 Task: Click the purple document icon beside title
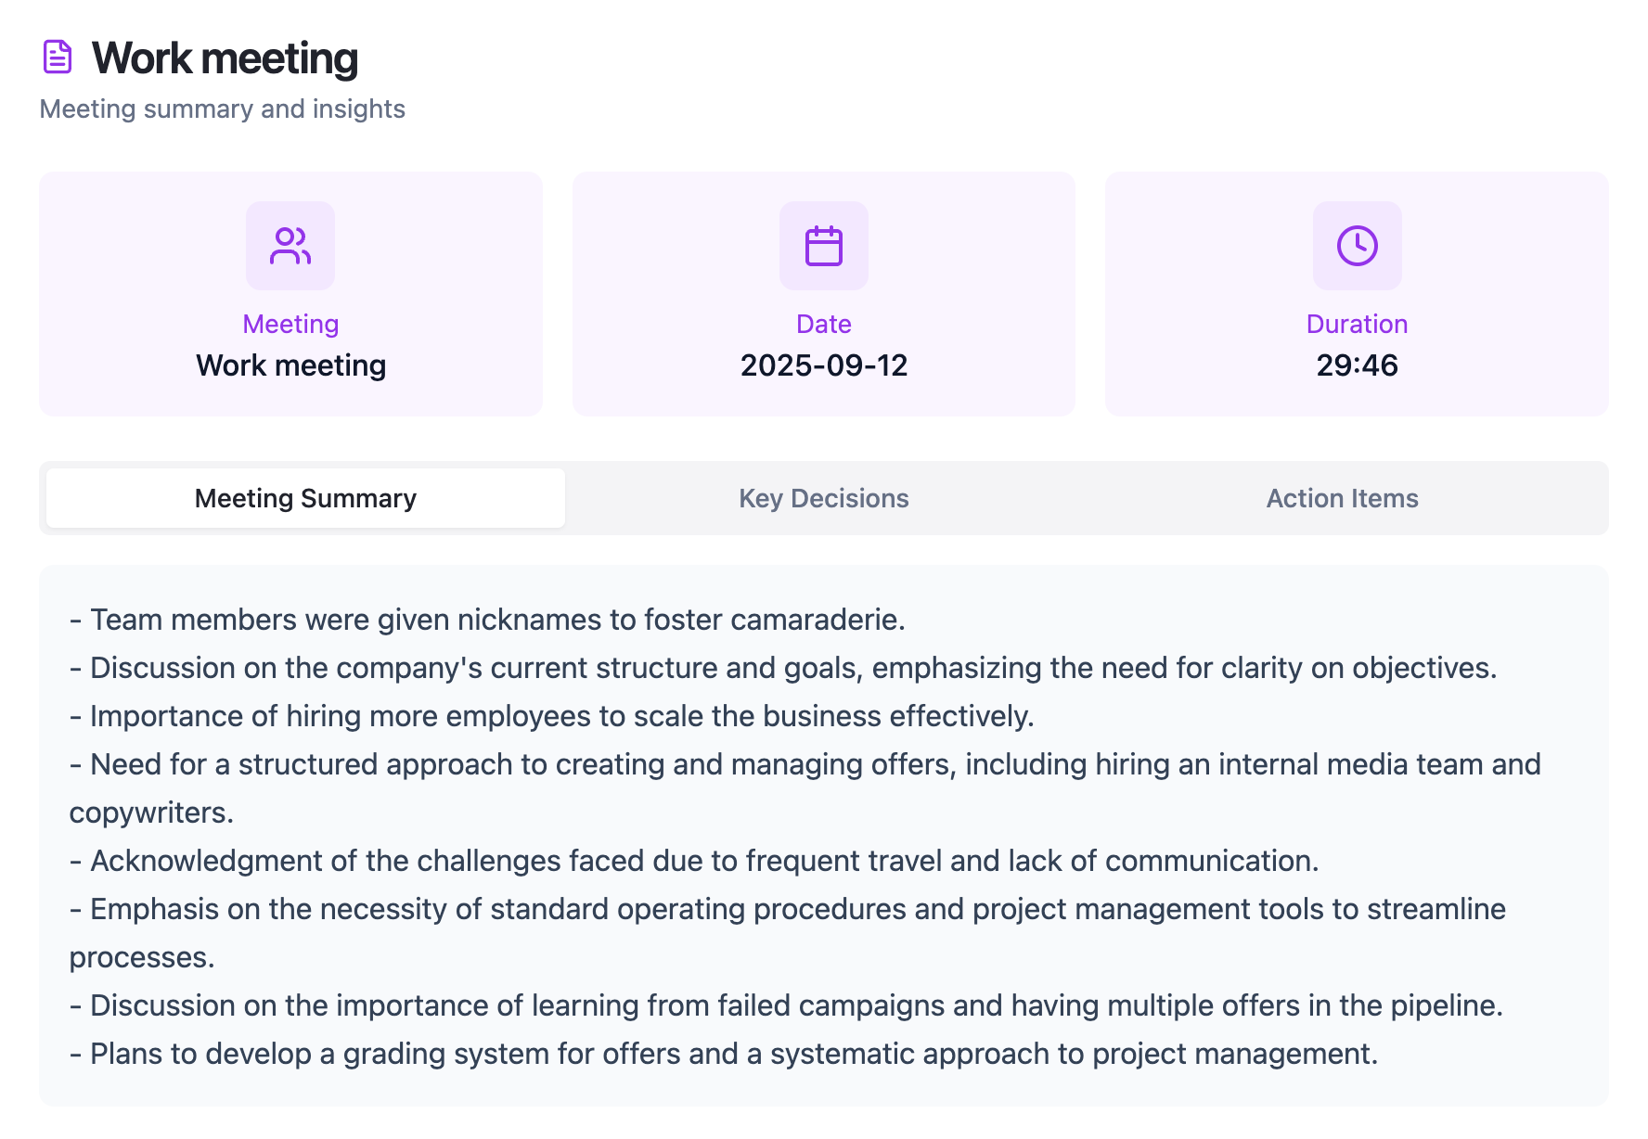(x=58, y=57)
